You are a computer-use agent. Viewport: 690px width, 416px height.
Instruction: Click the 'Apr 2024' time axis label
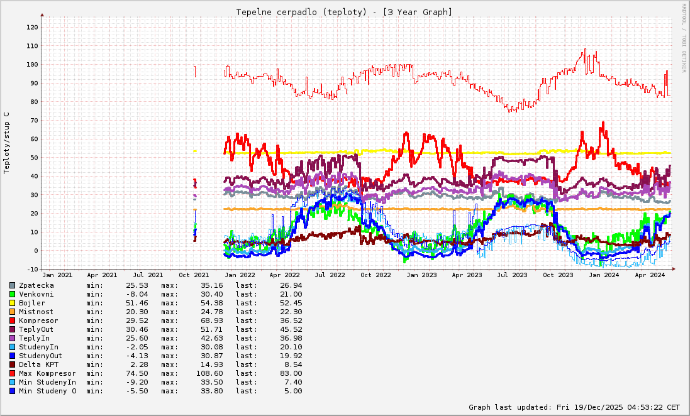click(650, 275)
